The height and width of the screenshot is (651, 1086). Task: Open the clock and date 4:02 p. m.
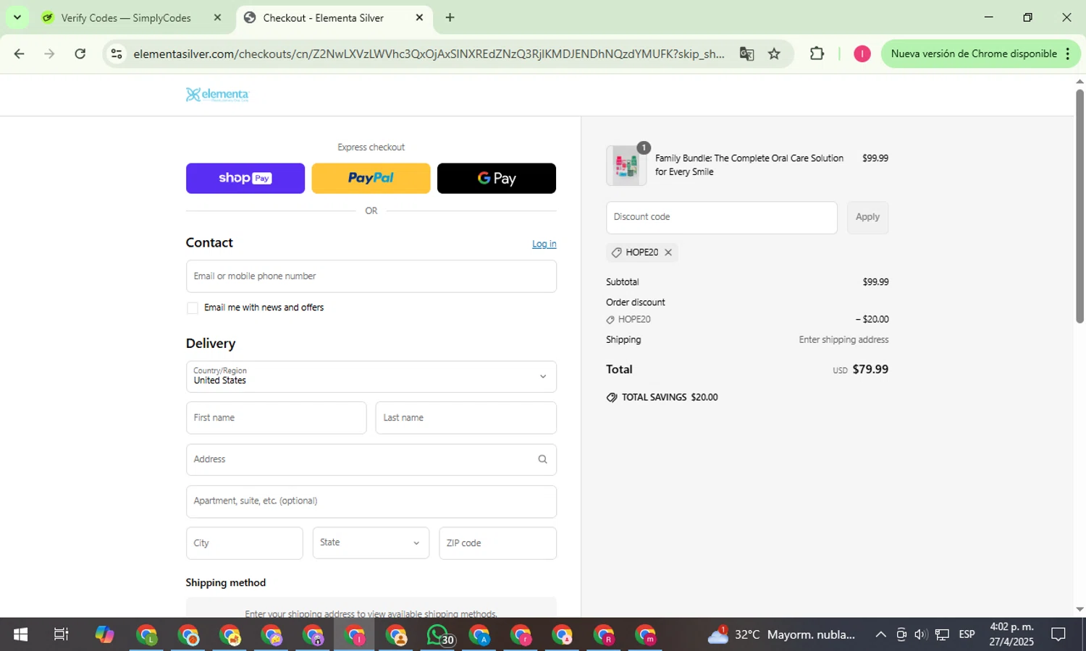(x=1011, y=634)
